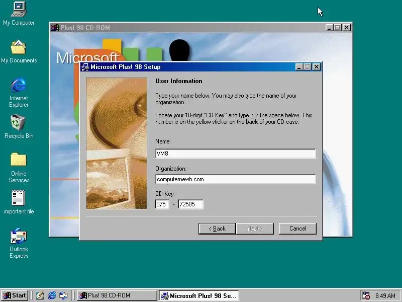Viewport: 402px width, 302px height.
Task: Go to the previous step with Back
Action: pyautogui.click(x=217, y=229)
